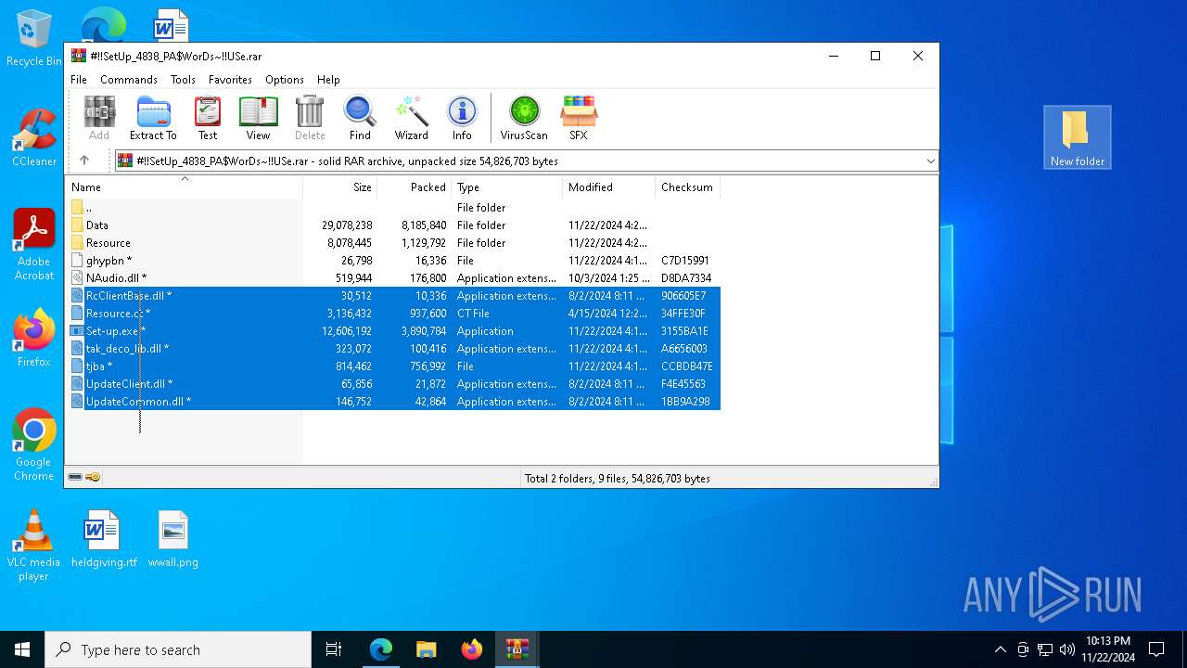Open the Find magnifier icon
This screenshot has width=1187, height=668.
(x=360, y=118)
